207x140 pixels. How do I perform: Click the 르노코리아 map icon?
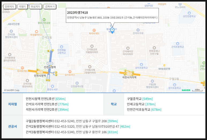pyautogui.click(x=180, y=4)
